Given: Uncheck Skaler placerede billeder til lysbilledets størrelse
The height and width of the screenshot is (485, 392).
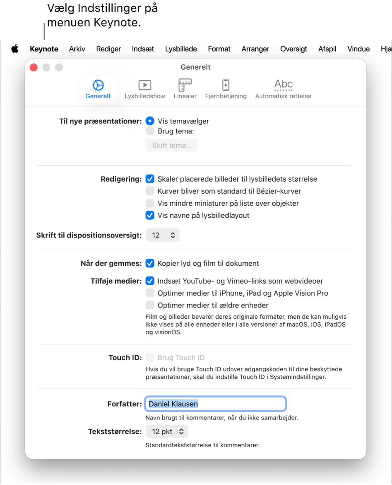Looking at the screenshot, I should 150,179.
